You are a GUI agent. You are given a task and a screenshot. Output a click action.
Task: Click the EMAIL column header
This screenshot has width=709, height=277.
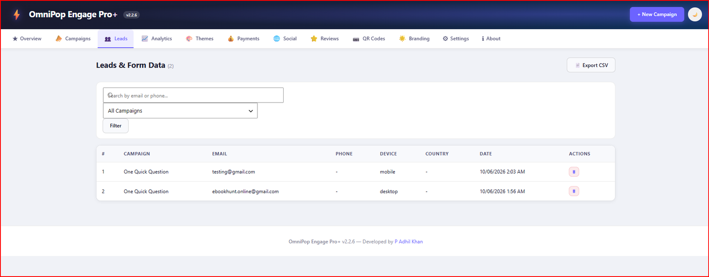click(x=219, y=154)
